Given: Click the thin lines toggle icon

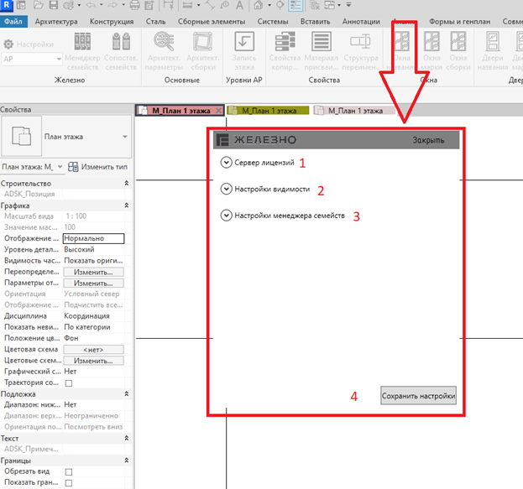Looking at the screenshot, I should coord(295,5).
